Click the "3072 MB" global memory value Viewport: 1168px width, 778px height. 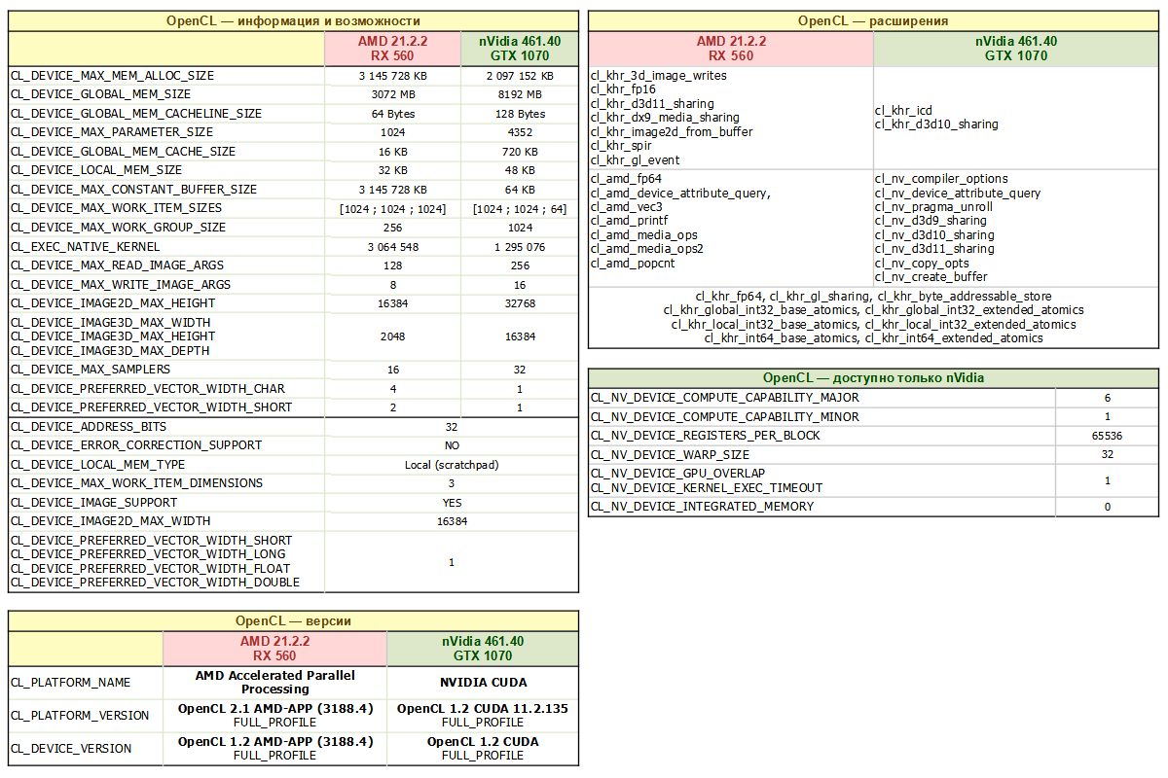click(392, 94)
